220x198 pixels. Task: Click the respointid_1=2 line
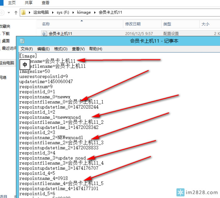point(37,112)
